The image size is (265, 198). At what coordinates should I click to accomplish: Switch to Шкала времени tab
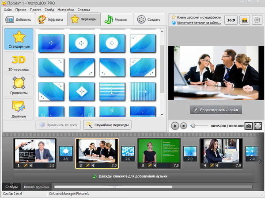pyautogui.click(x=37, y=187)
